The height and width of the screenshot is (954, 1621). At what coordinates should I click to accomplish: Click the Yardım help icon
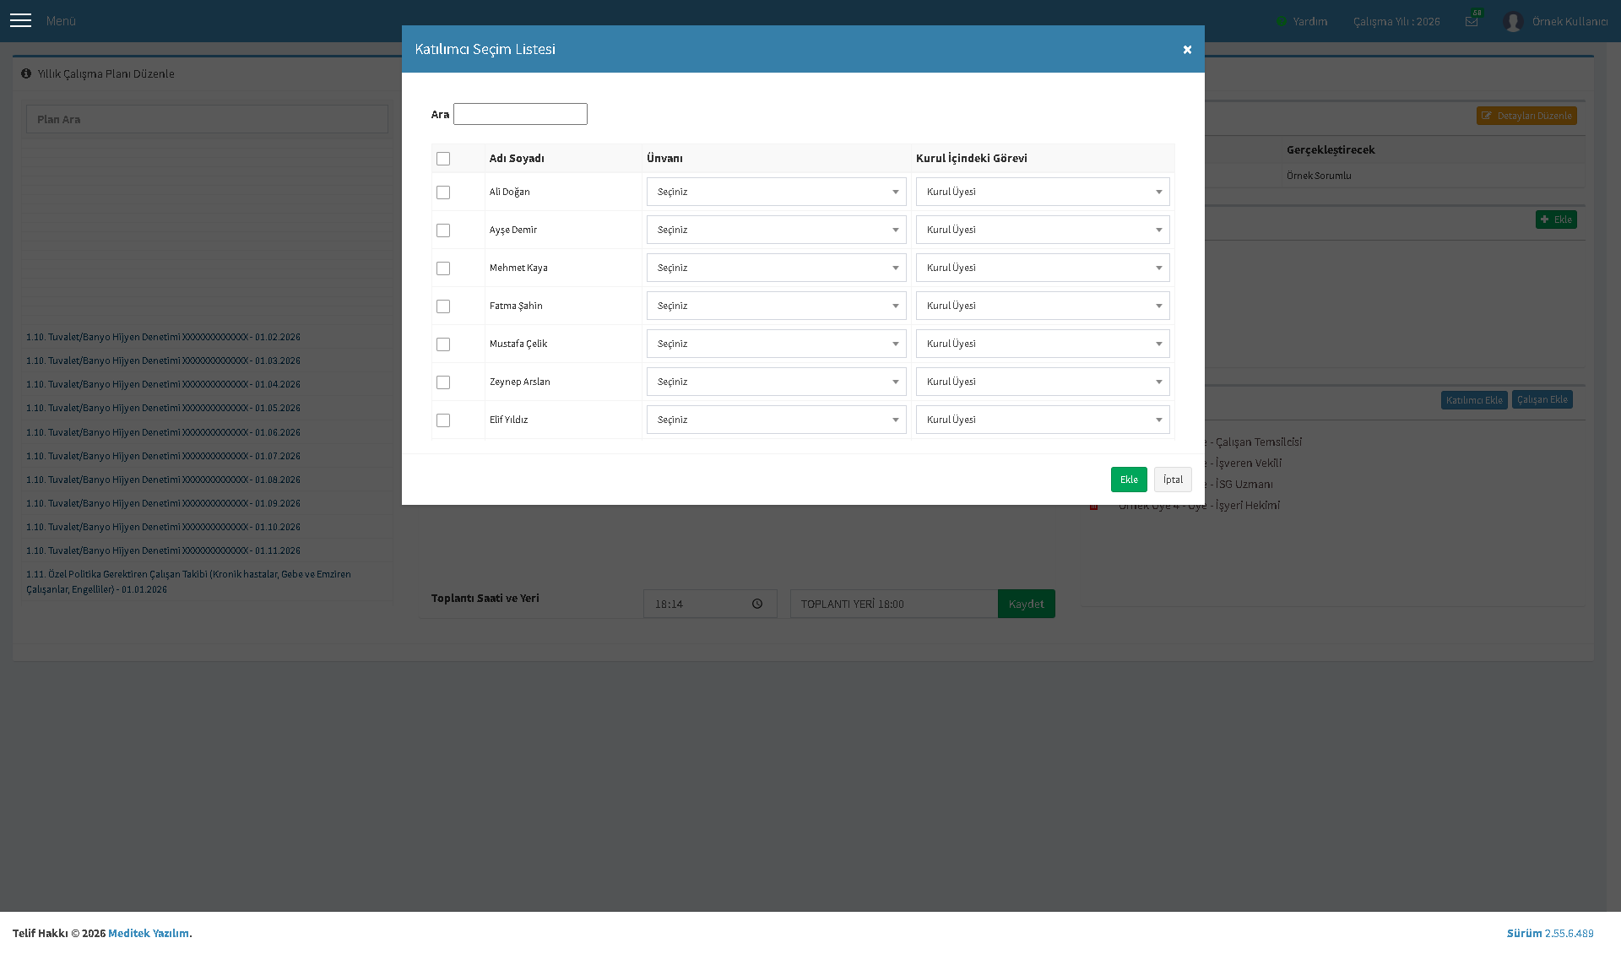[1282, 21]
